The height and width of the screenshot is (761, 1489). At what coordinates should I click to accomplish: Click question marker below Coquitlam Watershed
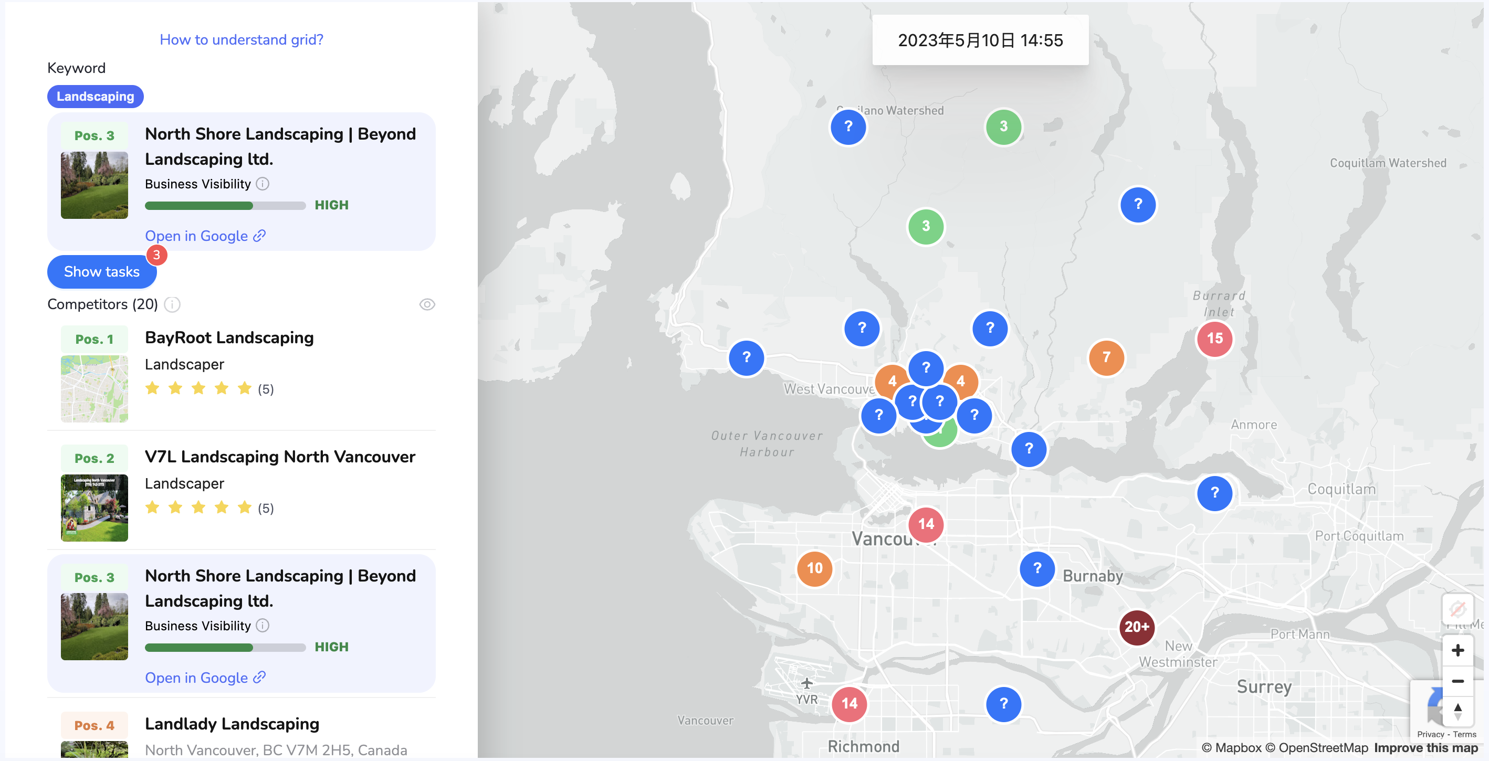click(x=1138, y=205)
